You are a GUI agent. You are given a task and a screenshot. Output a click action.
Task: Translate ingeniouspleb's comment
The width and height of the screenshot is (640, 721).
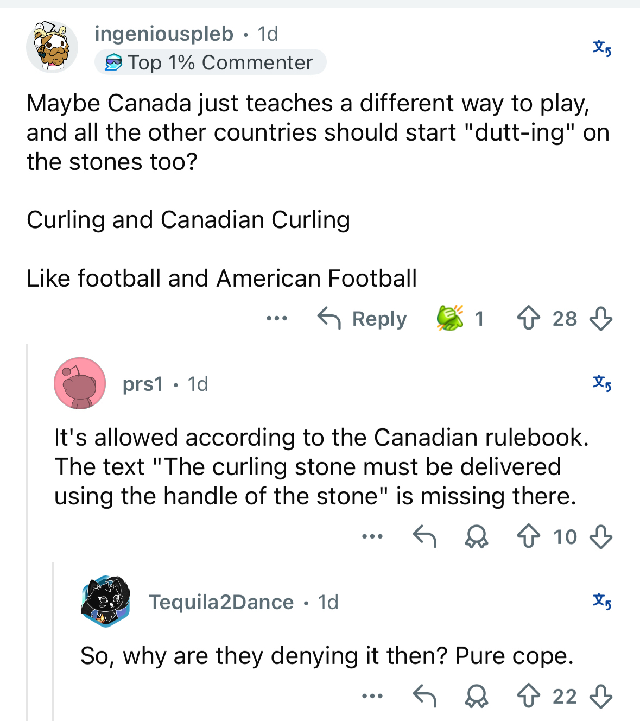click(602, 48)
